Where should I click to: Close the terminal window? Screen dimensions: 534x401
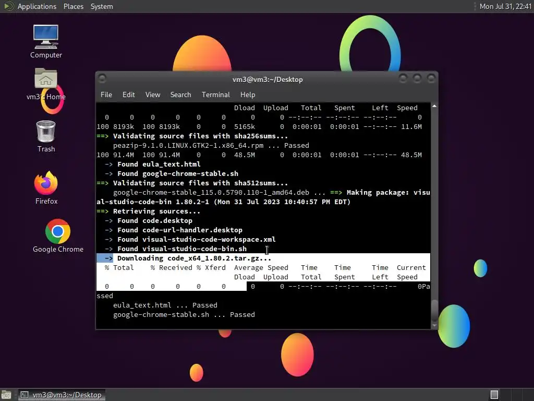(431, 79)
